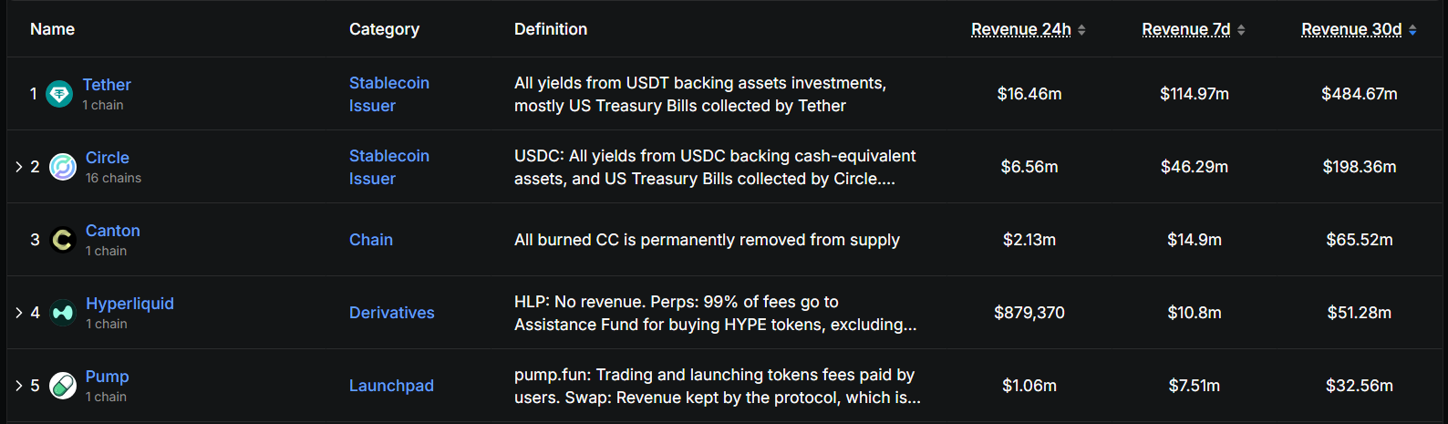Expand the Pump row chevron

[18, 386]
